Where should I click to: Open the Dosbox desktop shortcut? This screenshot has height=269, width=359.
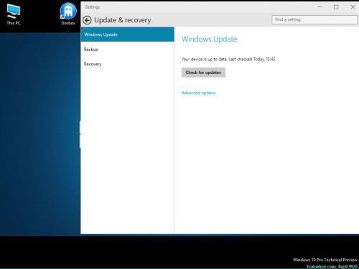tap(68, 14)
